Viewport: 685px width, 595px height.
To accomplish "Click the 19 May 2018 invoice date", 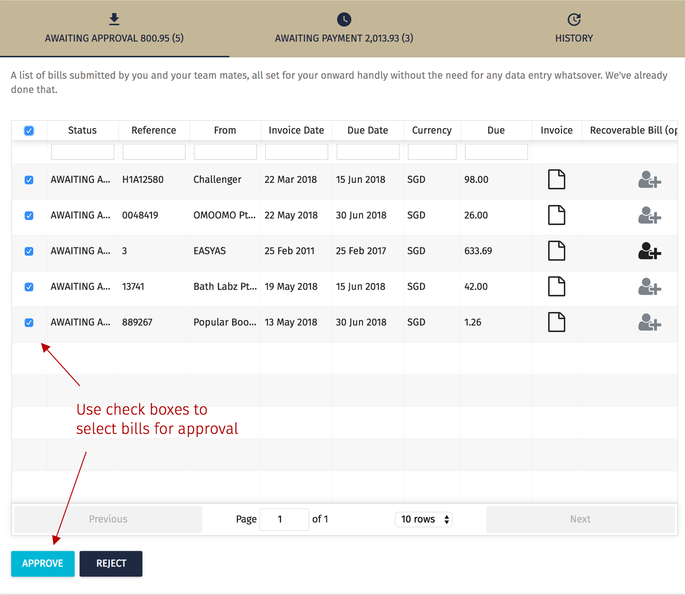I will [291, 286].
